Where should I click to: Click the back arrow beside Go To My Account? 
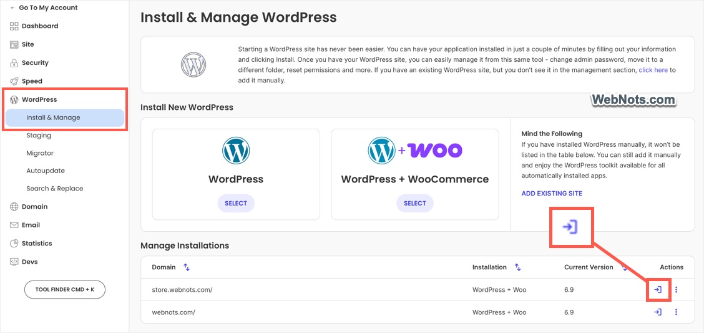tap(12, 7)
